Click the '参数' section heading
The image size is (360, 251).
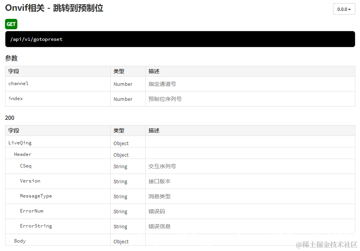pyautogui.click(x=11, y=58)
